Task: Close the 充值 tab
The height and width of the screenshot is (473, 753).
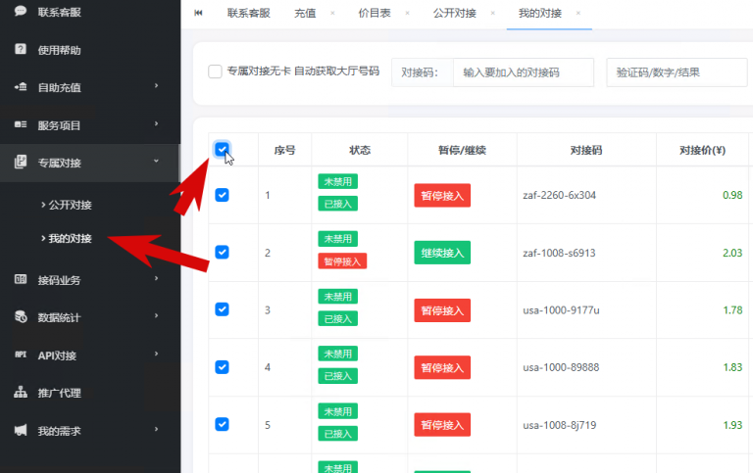Action: pos(332,13)
